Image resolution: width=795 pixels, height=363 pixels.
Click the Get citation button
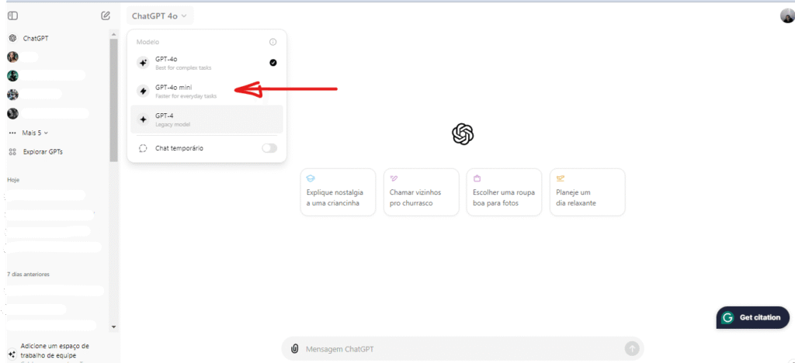(x=752, y=317)
